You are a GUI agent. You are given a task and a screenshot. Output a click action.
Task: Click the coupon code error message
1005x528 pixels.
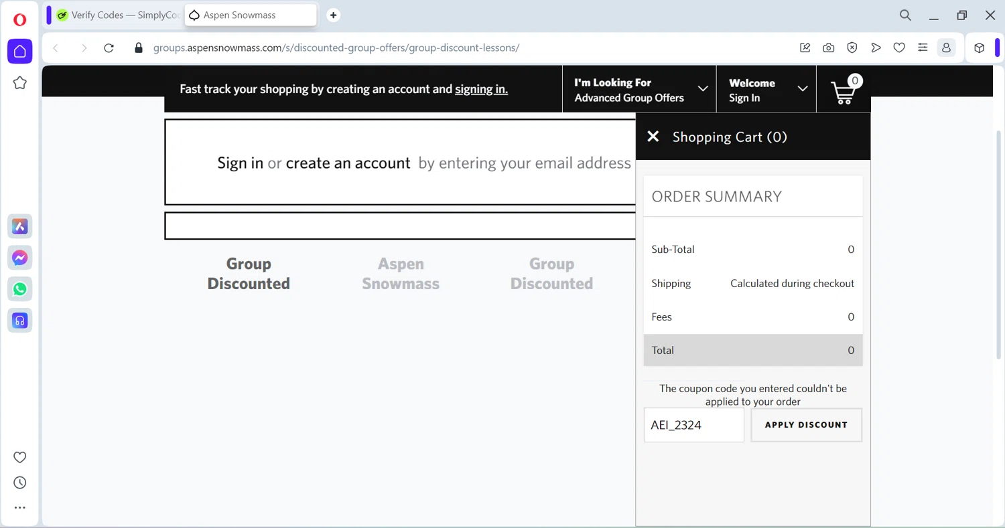click(x=753, y=395)
